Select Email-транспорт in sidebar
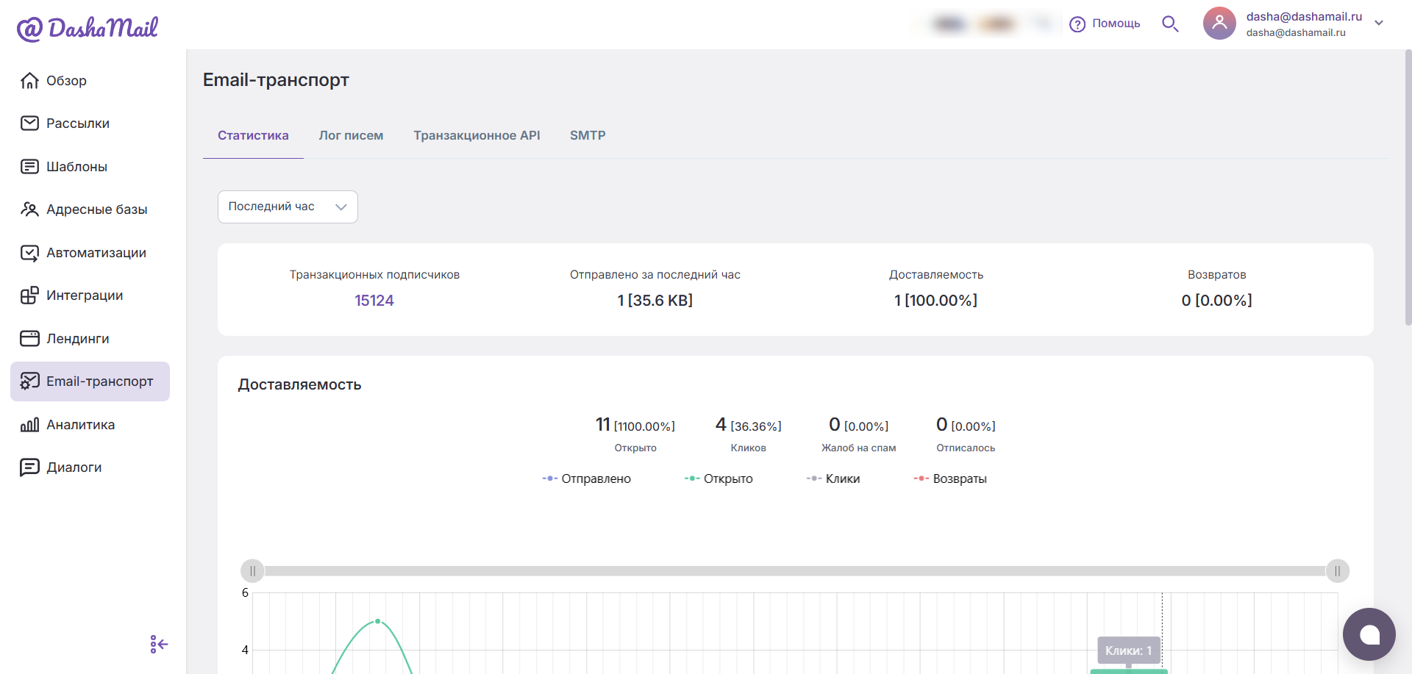The image size is (1412, 674). tap(90, 381)
